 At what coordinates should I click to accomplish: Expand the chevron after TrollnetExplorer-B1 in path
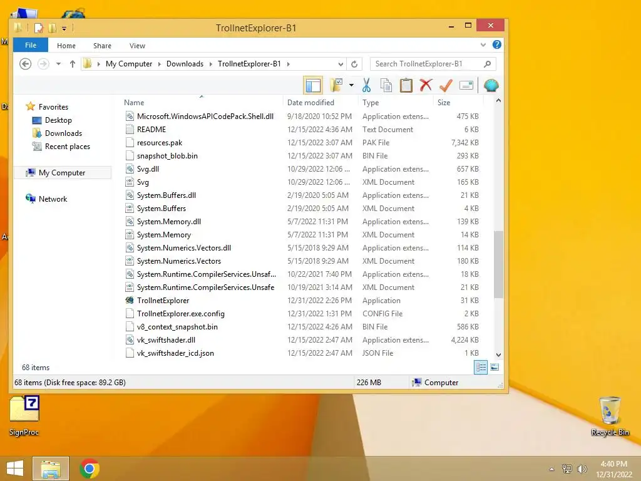click(288, 64)
